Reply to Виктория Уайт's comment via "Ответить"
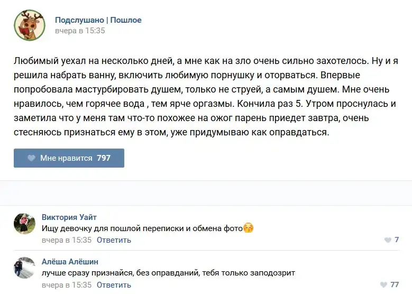Screen dimensions: 412x294 (x=114, y=240)
